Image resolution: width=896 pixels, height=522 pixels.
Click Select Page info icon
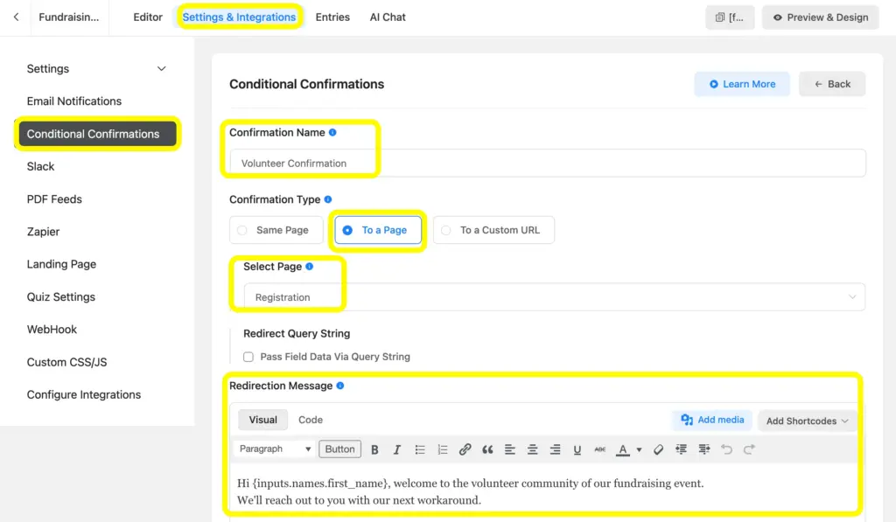pyautogui.click(x=309, y=266)
